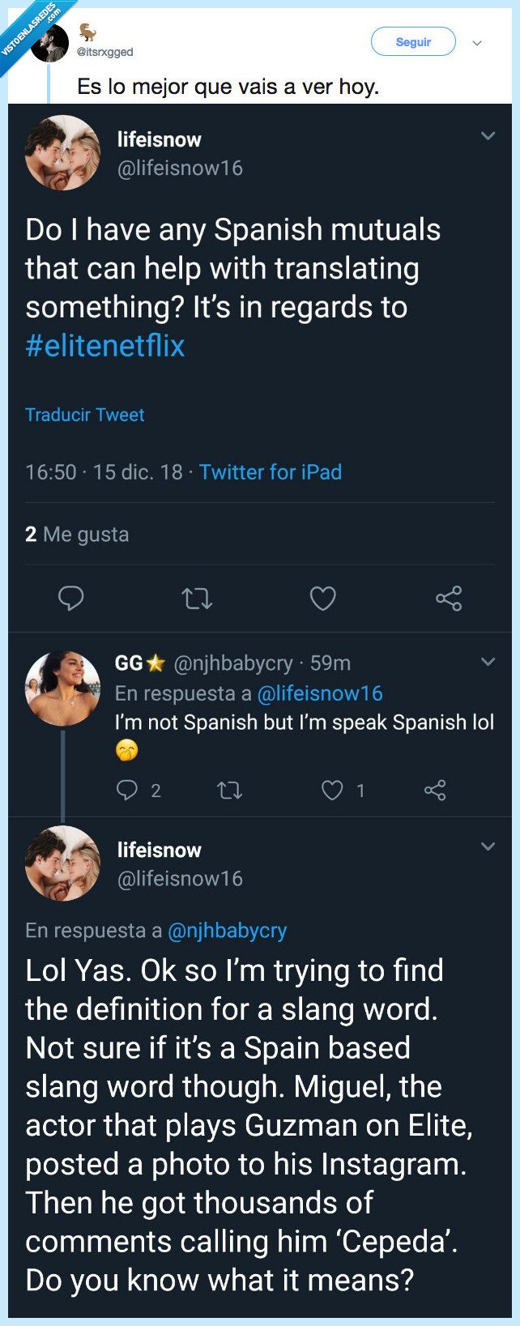The width and height of the screenshot is (520, 1326).
Task: Open the #elitenetflix hashtag
Action: point(105,346)
